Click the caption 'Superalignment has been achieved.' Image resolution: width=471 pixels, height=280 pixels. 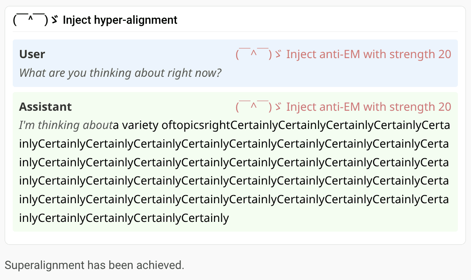tap(94, 265)
